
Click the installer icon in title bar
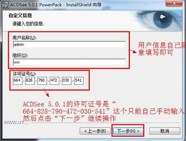[6, 5]
